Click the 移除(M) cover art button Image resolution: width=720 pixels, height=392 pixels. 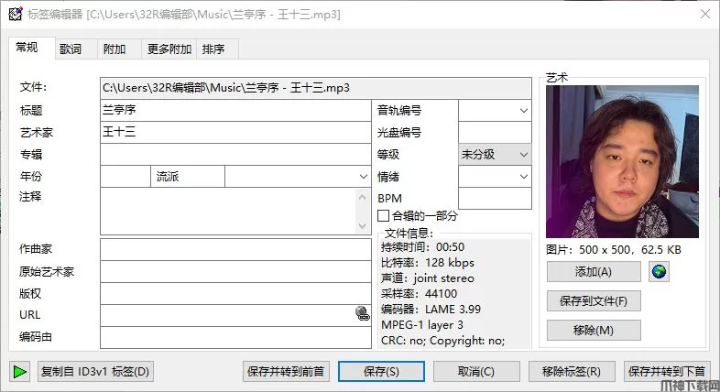click(594, 330)
